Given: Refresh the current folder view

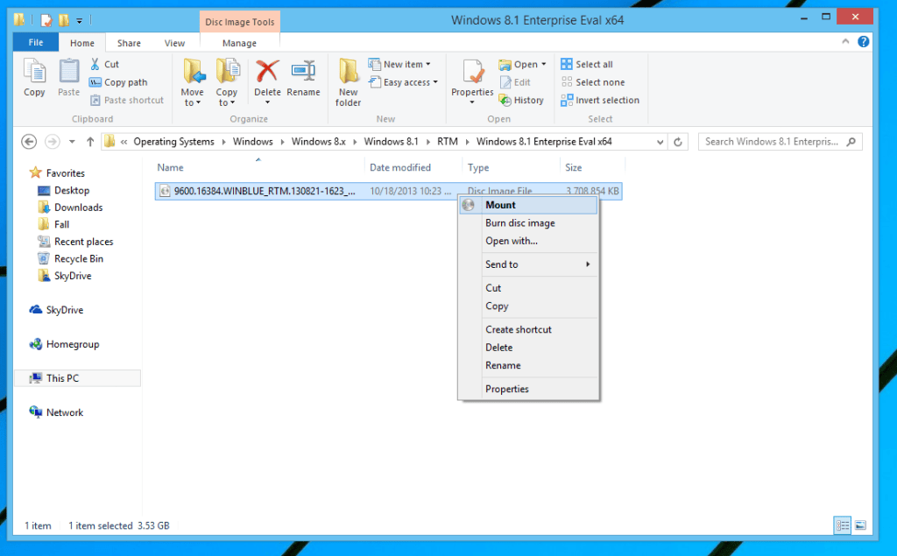Looking at the screenshot, I should click(678, 142).
